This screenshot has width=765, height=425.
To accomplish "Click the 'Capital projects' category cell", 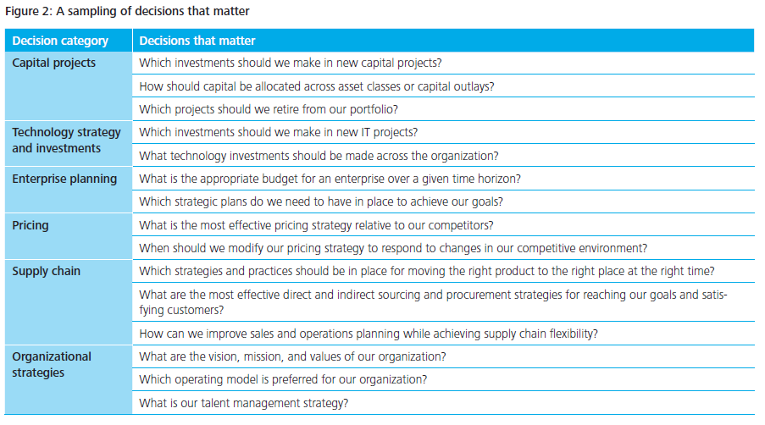I will (54, 63).
